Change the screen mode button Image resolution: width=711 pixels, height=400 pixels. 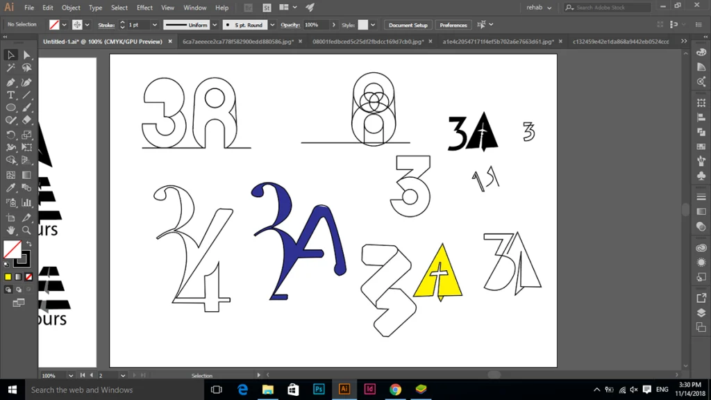tap(19, 303)
